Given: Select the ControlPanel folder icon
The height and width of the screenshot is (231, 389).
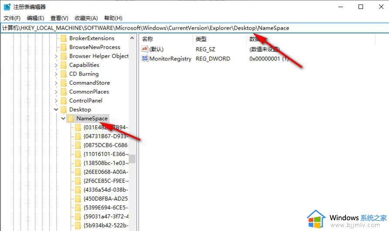Looking at the screenshot, I should tap(64, 101).
